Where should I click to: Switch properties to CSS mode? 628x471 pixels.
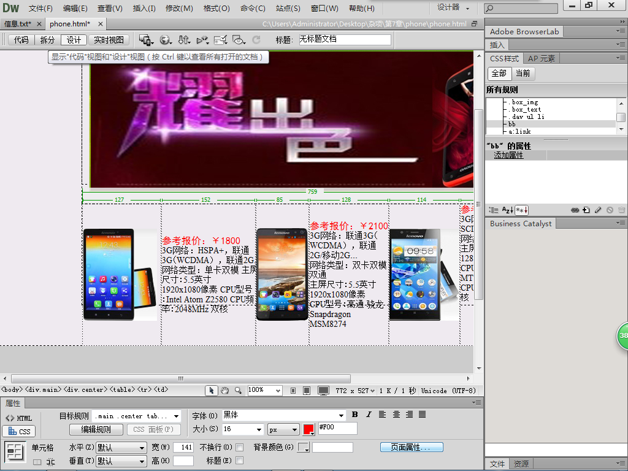pos(19,431)
